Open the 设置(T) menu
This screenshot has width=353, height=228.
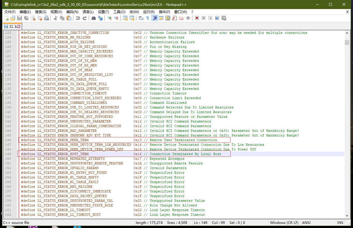[103, 12]
